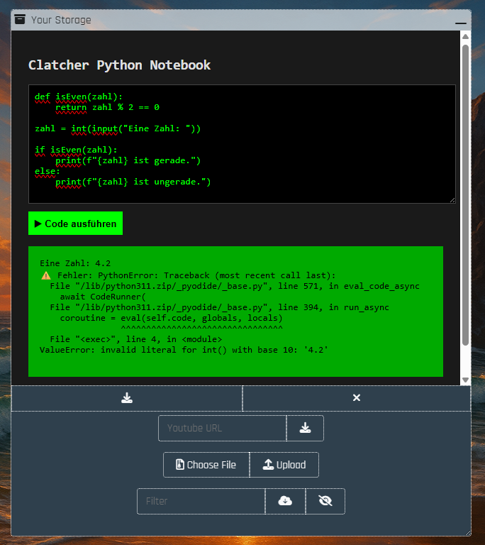This screenshot has width=485, height=545.
Task: Minimize the Your Storage window
Action: 460,23
